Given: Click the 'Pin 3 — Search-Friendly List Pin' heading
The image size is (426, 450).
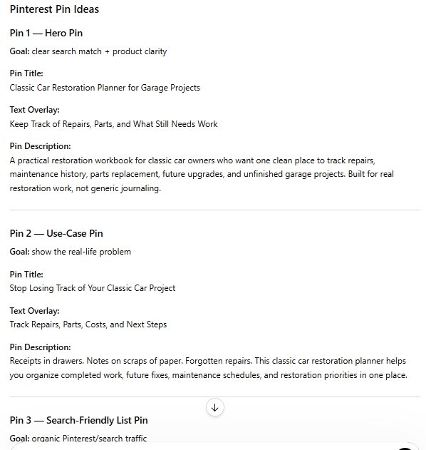Looking at the screenshot, I should click(x=79, y=420).
